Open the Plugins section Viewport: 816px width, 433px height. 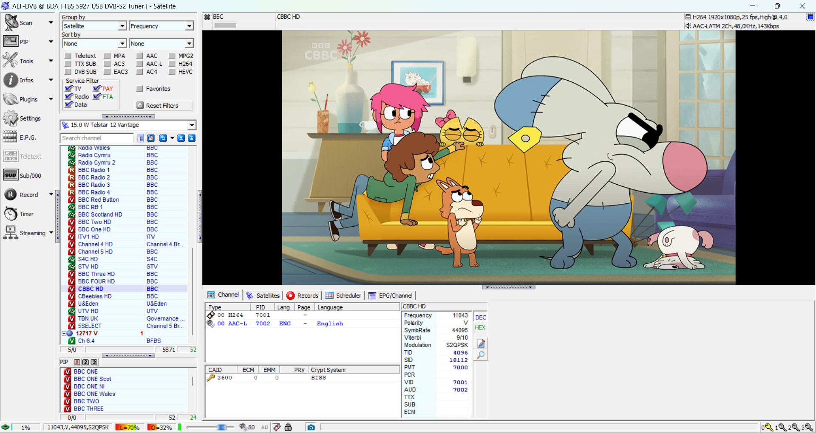point(20,99)
